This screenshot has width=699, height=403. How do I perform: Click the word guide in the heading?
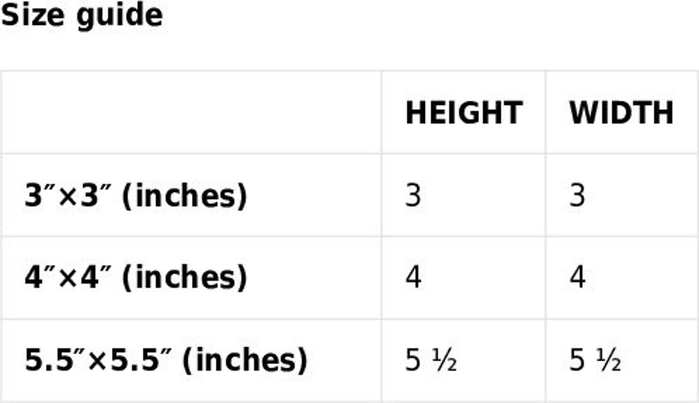click(119, 15)
